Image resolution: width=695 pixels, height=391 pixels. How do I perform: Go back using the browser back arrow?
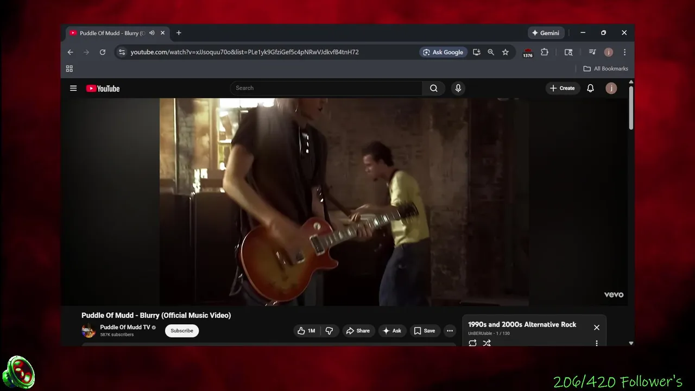(x=70, y=52)
